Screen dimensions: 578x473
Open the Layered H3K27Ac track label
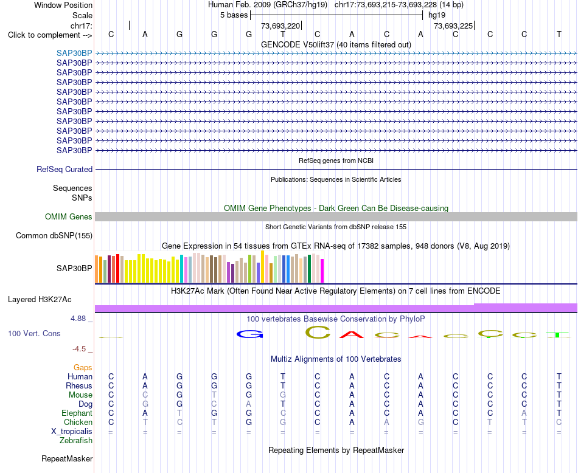click(40, 300)
